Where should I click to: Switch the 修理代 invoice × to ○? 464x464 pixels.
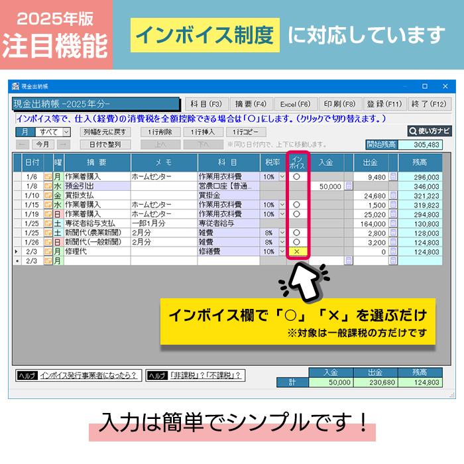coord(297,251)
